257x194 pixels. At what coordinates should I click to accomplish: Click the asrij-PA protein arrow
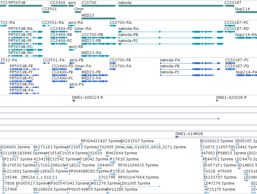pyautogui.click(x=72, y=87)
